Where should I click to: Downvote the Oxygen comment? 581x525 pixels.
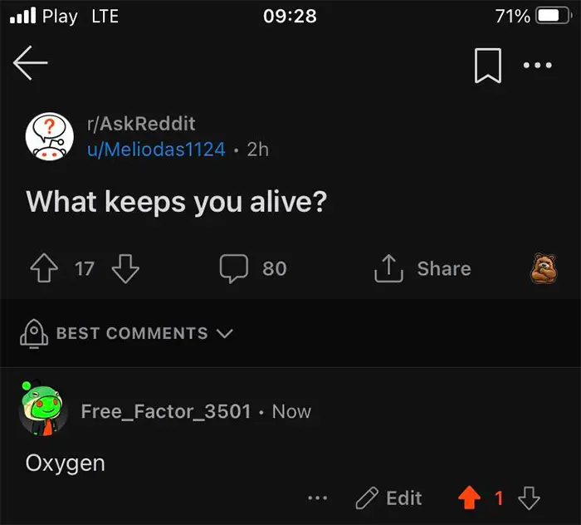coord(529,498)
